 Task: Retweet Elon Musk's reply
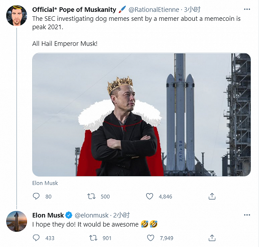point(92,238)
